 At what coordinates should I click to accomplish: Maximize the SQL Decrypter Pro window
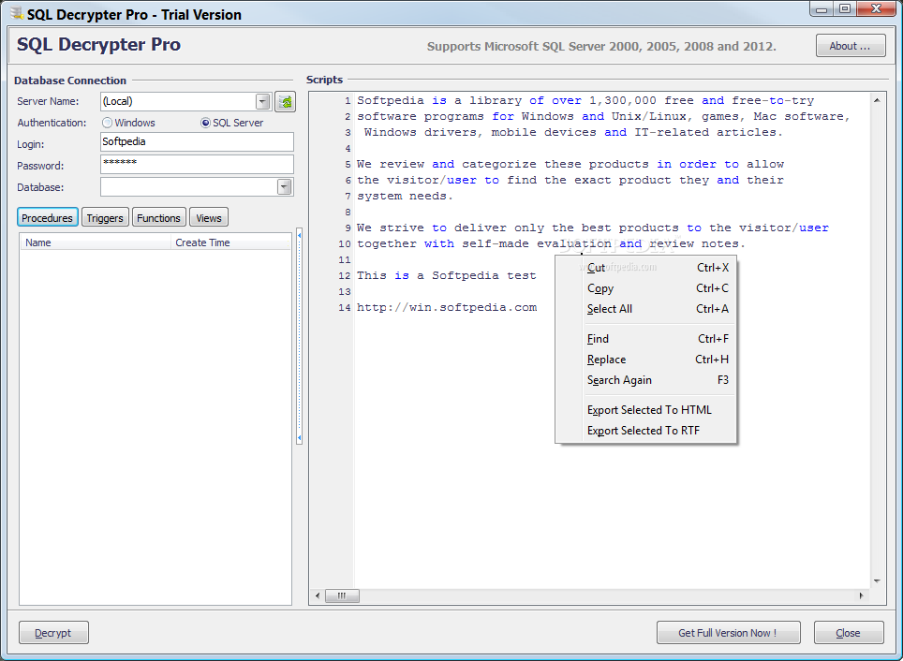844,9
